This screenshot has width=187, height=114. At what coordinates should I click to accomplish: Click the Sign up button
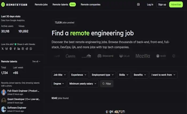click(x=162, y=5)
